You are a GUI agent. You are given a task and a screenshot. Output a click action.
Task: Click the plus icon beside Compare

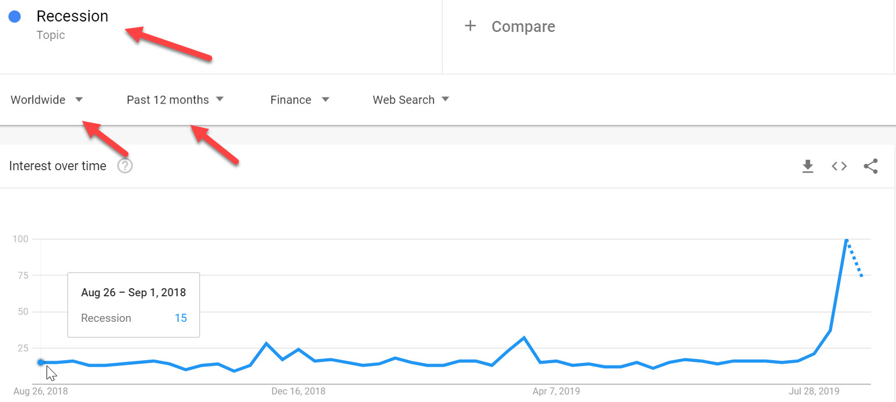point(470,26)
